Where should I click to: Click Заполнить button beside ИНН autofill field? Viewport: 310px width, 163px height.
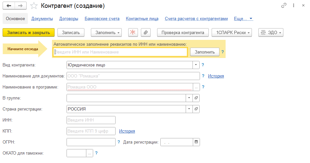(x=205, y=52)
